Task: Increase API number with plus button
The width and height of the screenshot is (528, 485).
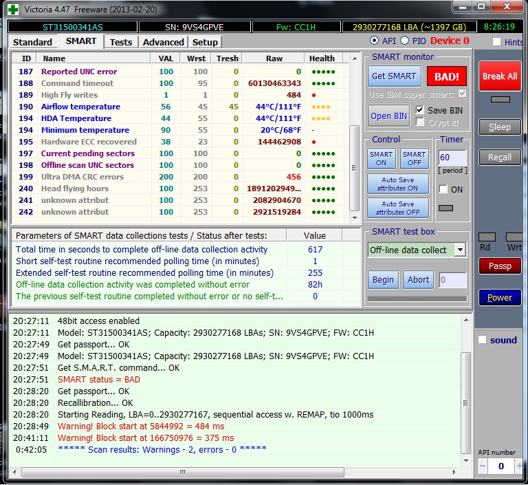Action: point(520,466)
